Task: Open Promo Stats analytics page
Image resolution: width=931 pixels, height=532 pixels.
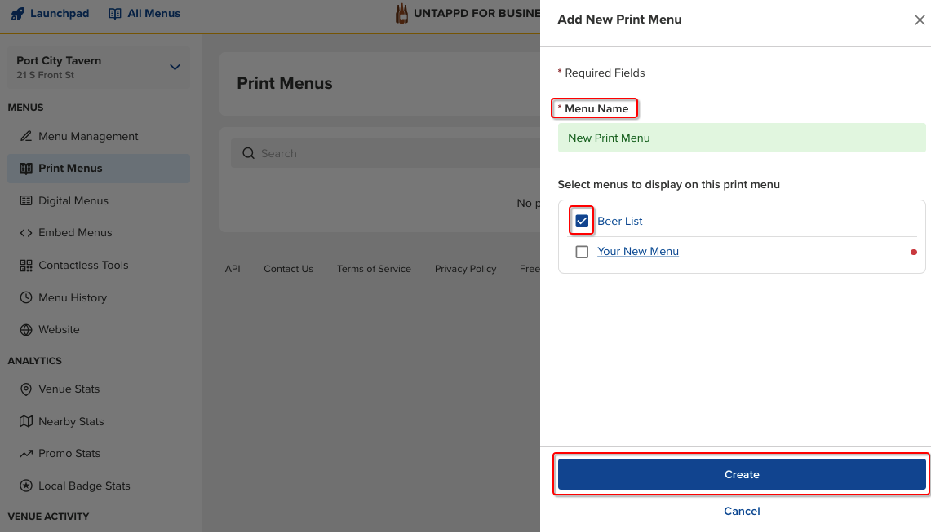Action: point(69,454)
